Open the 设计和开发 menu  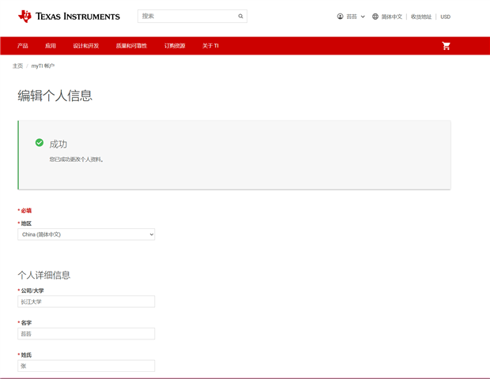(x=86, y=46)
